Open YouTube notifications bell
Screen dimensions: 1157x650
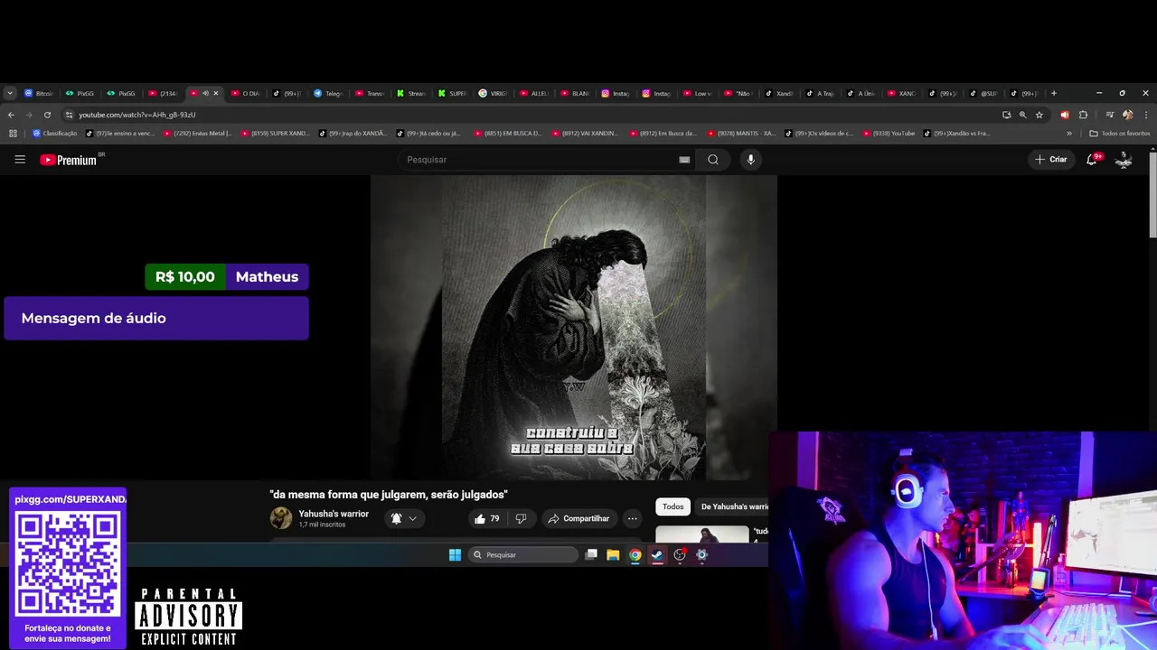tap(1092, 160)
